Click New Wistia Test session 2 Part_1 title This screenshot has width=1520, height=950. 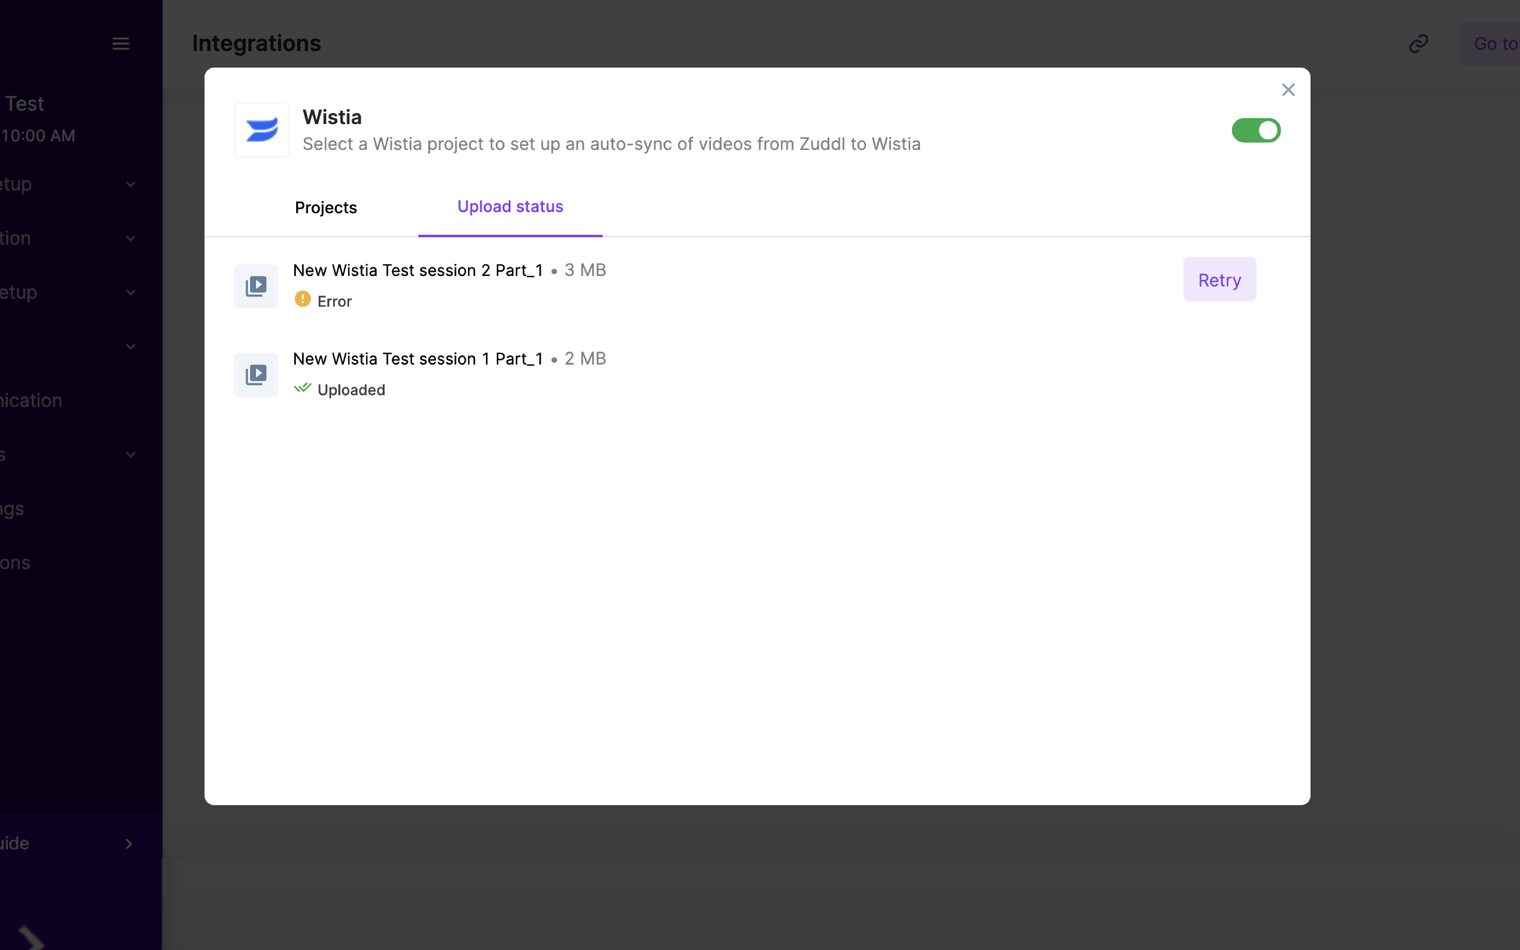point(417,270)
